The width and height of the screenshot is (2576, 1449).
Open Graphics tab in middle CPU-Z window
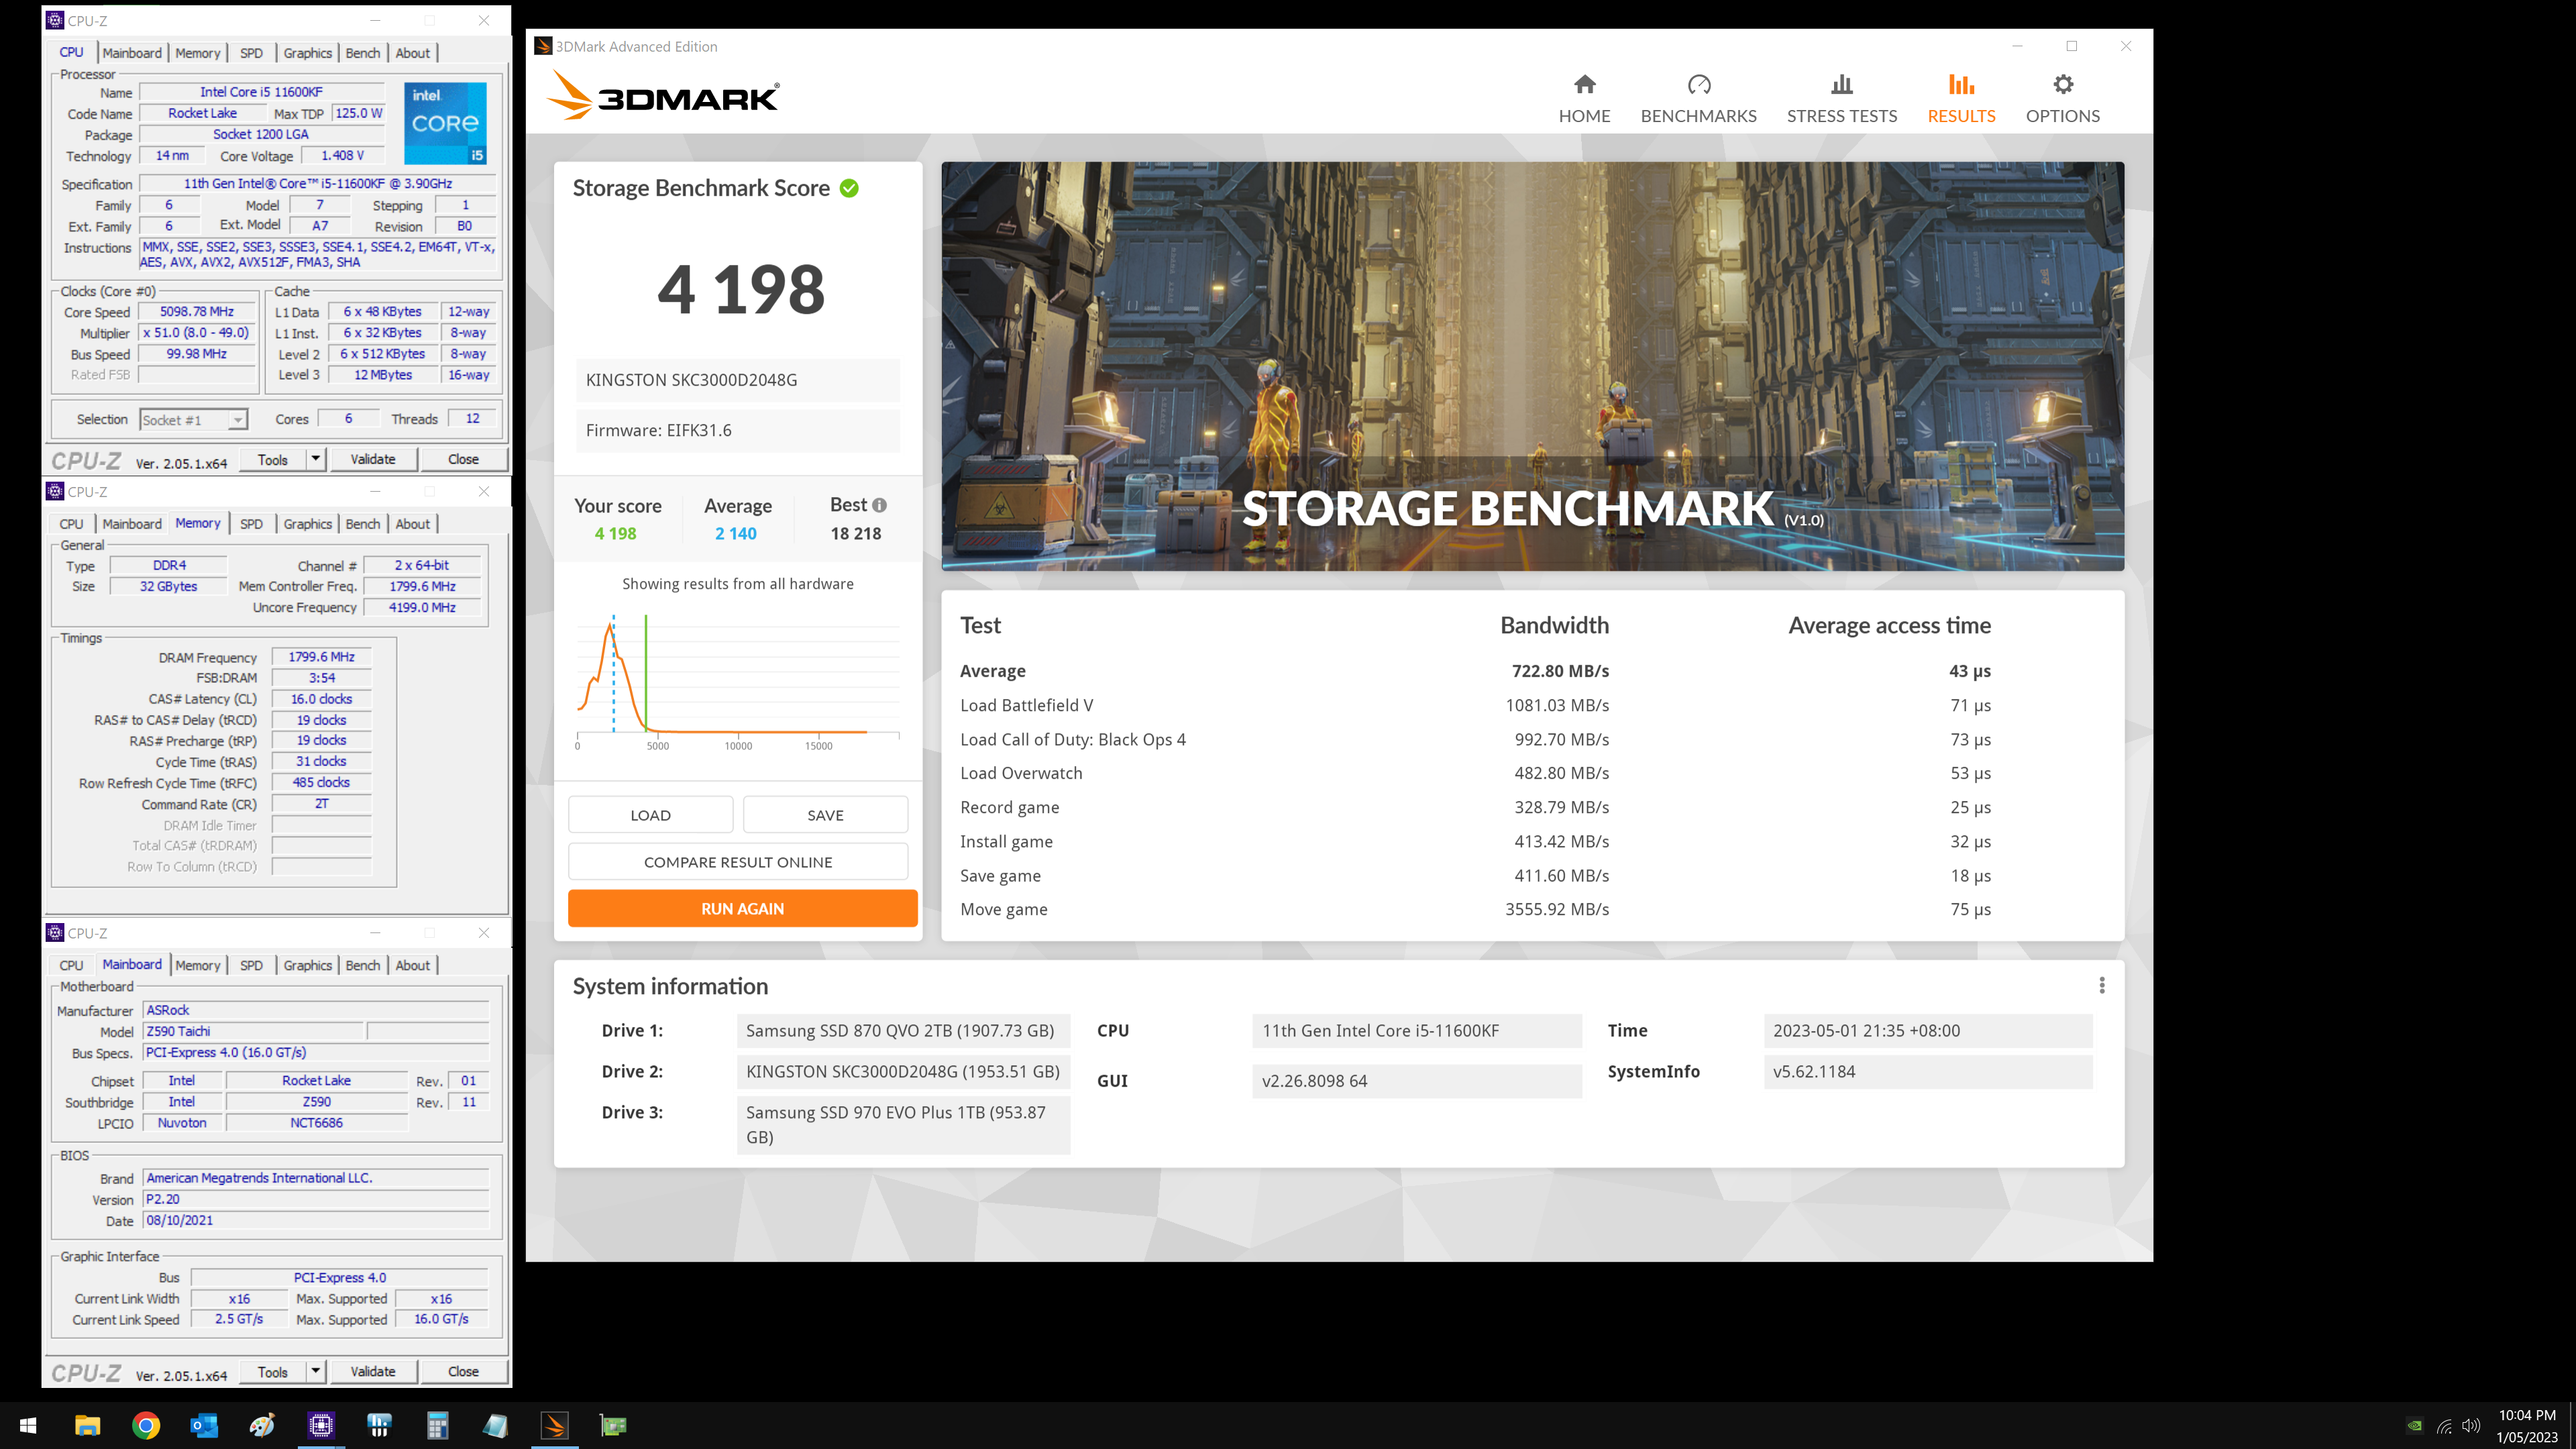coord(307,524)
